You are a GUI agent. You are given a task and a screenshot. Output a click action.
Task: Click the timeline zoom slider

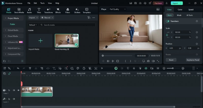coord(173,68)
